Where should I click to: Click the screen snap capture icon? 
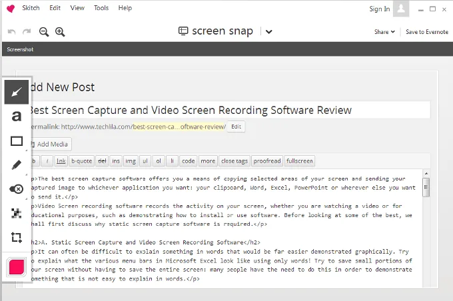click(x=183, y=31)
